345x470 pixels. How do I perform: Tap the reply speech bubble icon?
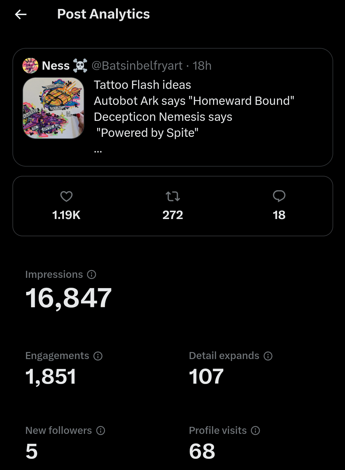279,196
